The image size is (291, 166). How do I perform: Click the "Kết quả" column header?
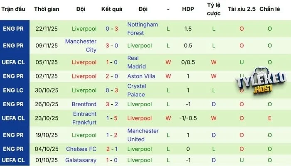[112, 9]
